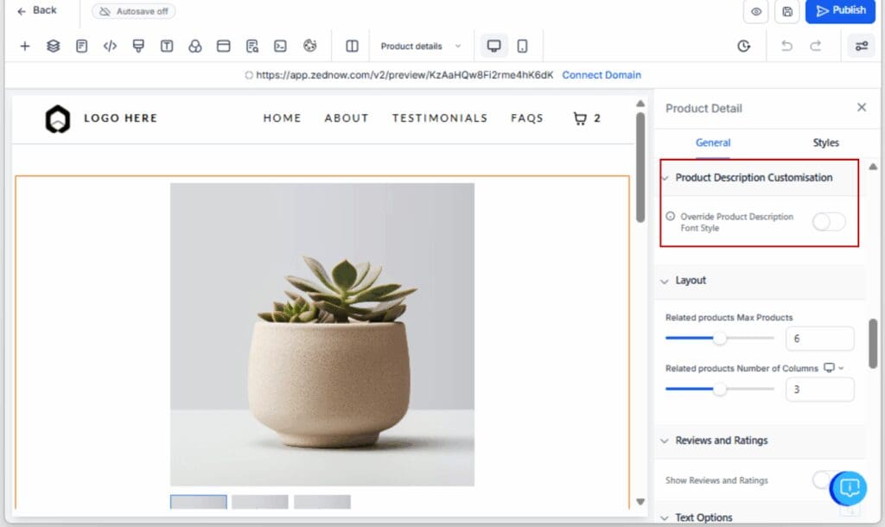Switch to the Styles tab

pyautogui.click(x=825, y=143)
